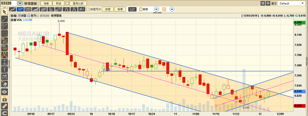
Task: Choose the SR support resistance tool
Action: tap(4, 41)
